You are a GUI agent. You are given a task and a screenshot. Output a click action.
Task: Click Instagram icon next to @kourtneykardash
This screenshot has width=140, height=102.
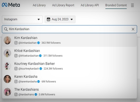point(16,69)
